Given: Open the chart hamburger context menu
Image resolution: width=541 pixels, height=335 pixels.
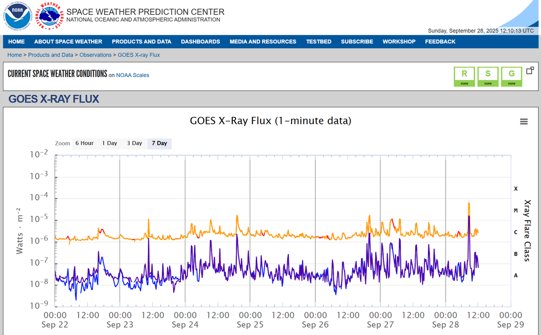Looking at the screenshot, I should tap(524, 122).
